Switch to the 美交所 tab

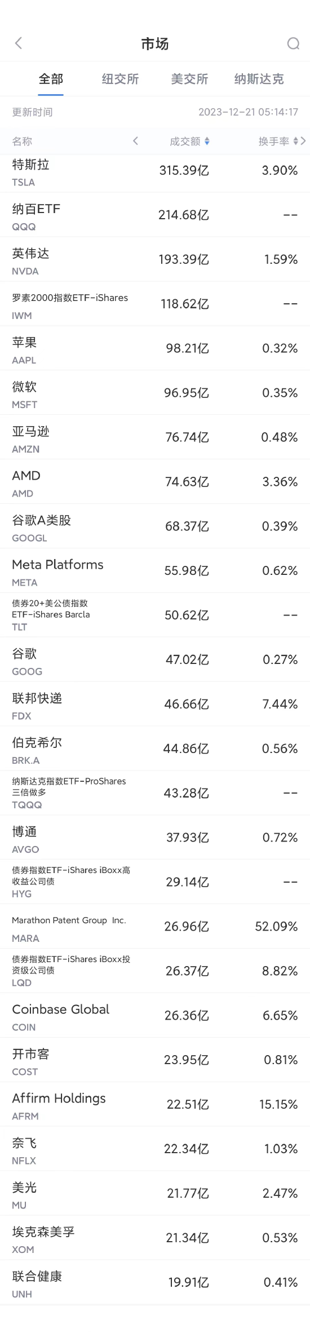click(x=189, y=79)
